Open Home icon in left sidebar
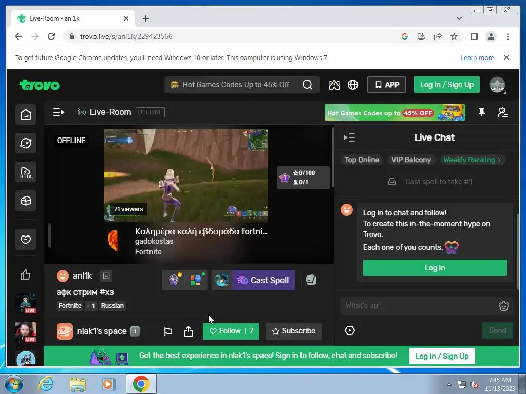 (x=26, y=114)
